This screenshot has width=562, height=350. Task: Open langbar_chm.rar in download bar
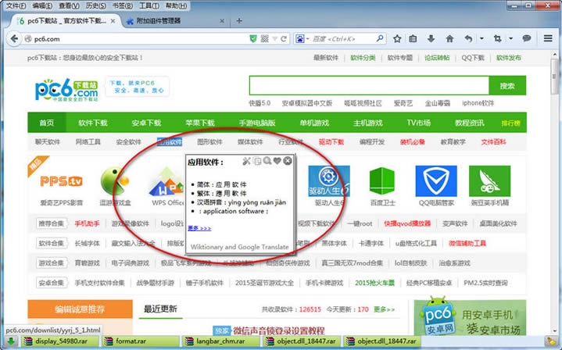click(220, 341)
